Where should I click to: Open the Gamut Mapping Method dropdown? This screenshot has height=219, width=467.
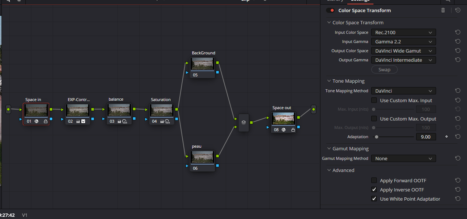tap(403, 159)
